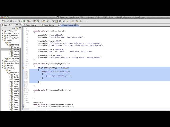Click the Open Type folder icon
This screenshot has width=170, height=127.
(44, 21)
